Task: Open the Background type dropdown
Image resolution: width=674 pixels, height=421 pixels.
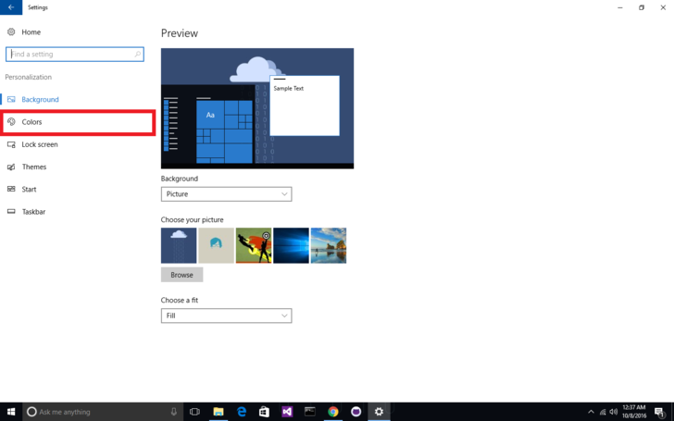Action: 227,194
